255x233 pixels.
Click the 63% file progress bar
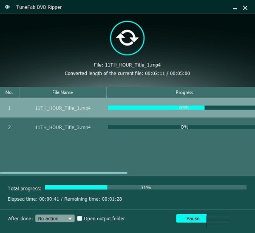(x=181, y=108)
